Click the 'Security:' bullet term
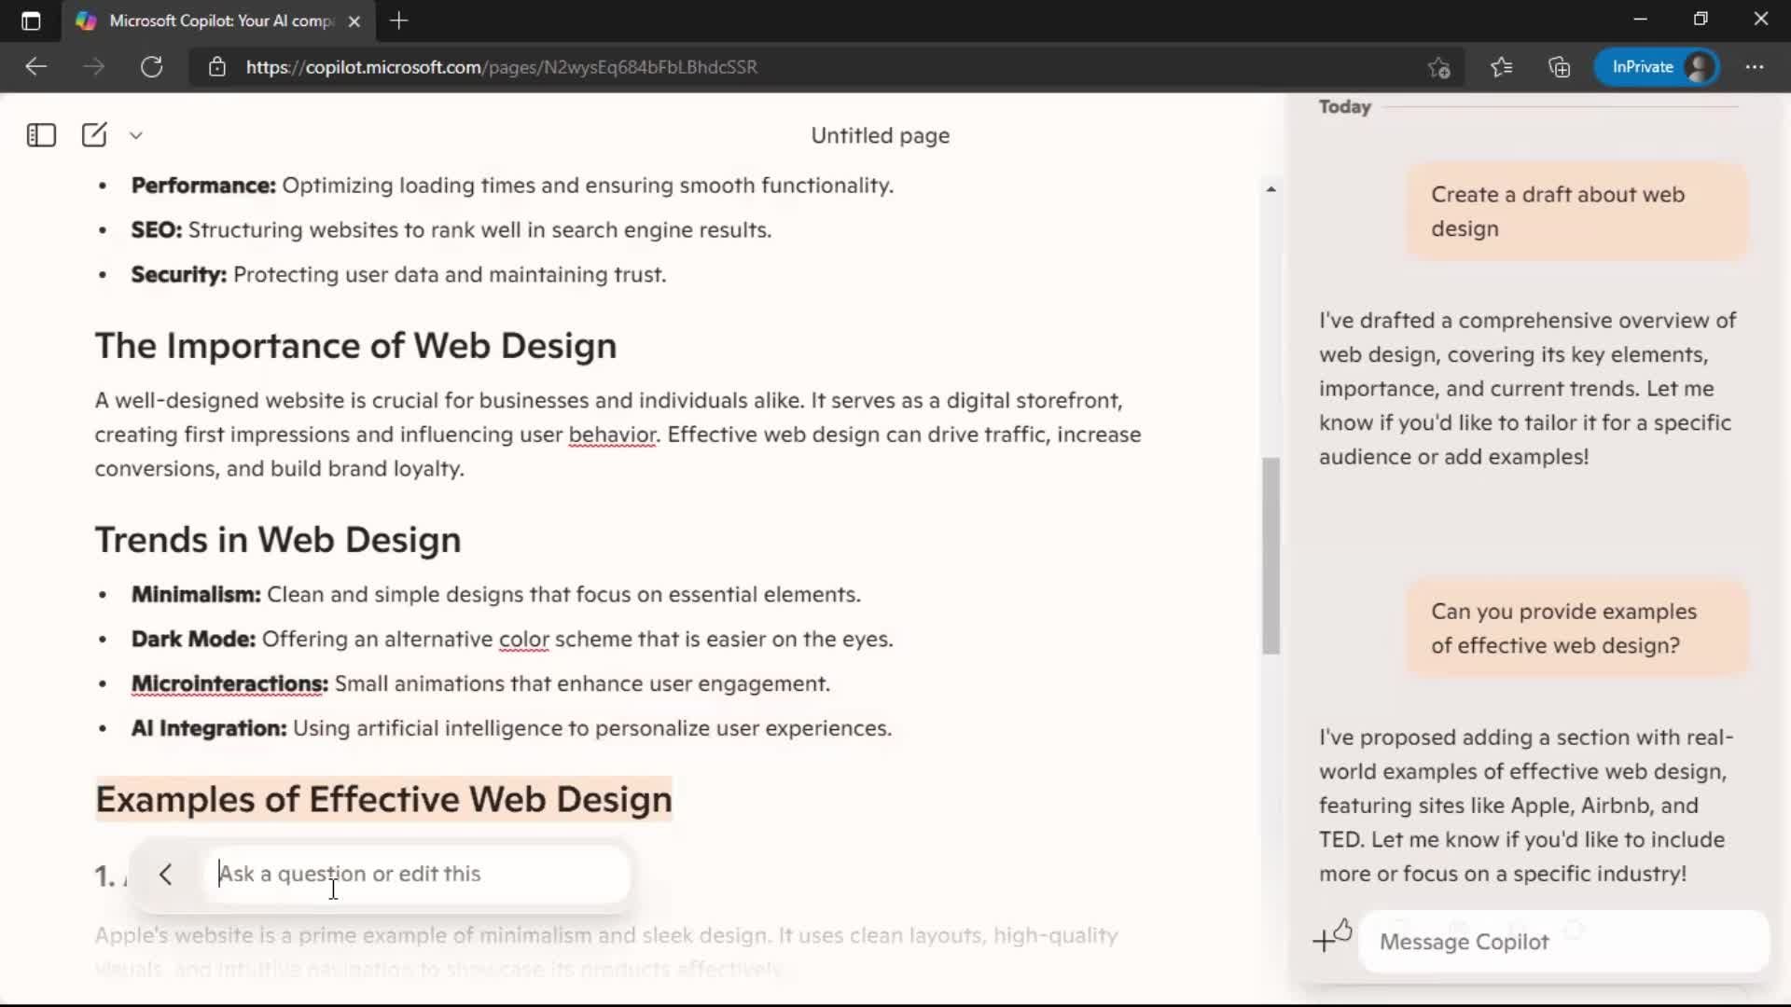 pos(179,275)
